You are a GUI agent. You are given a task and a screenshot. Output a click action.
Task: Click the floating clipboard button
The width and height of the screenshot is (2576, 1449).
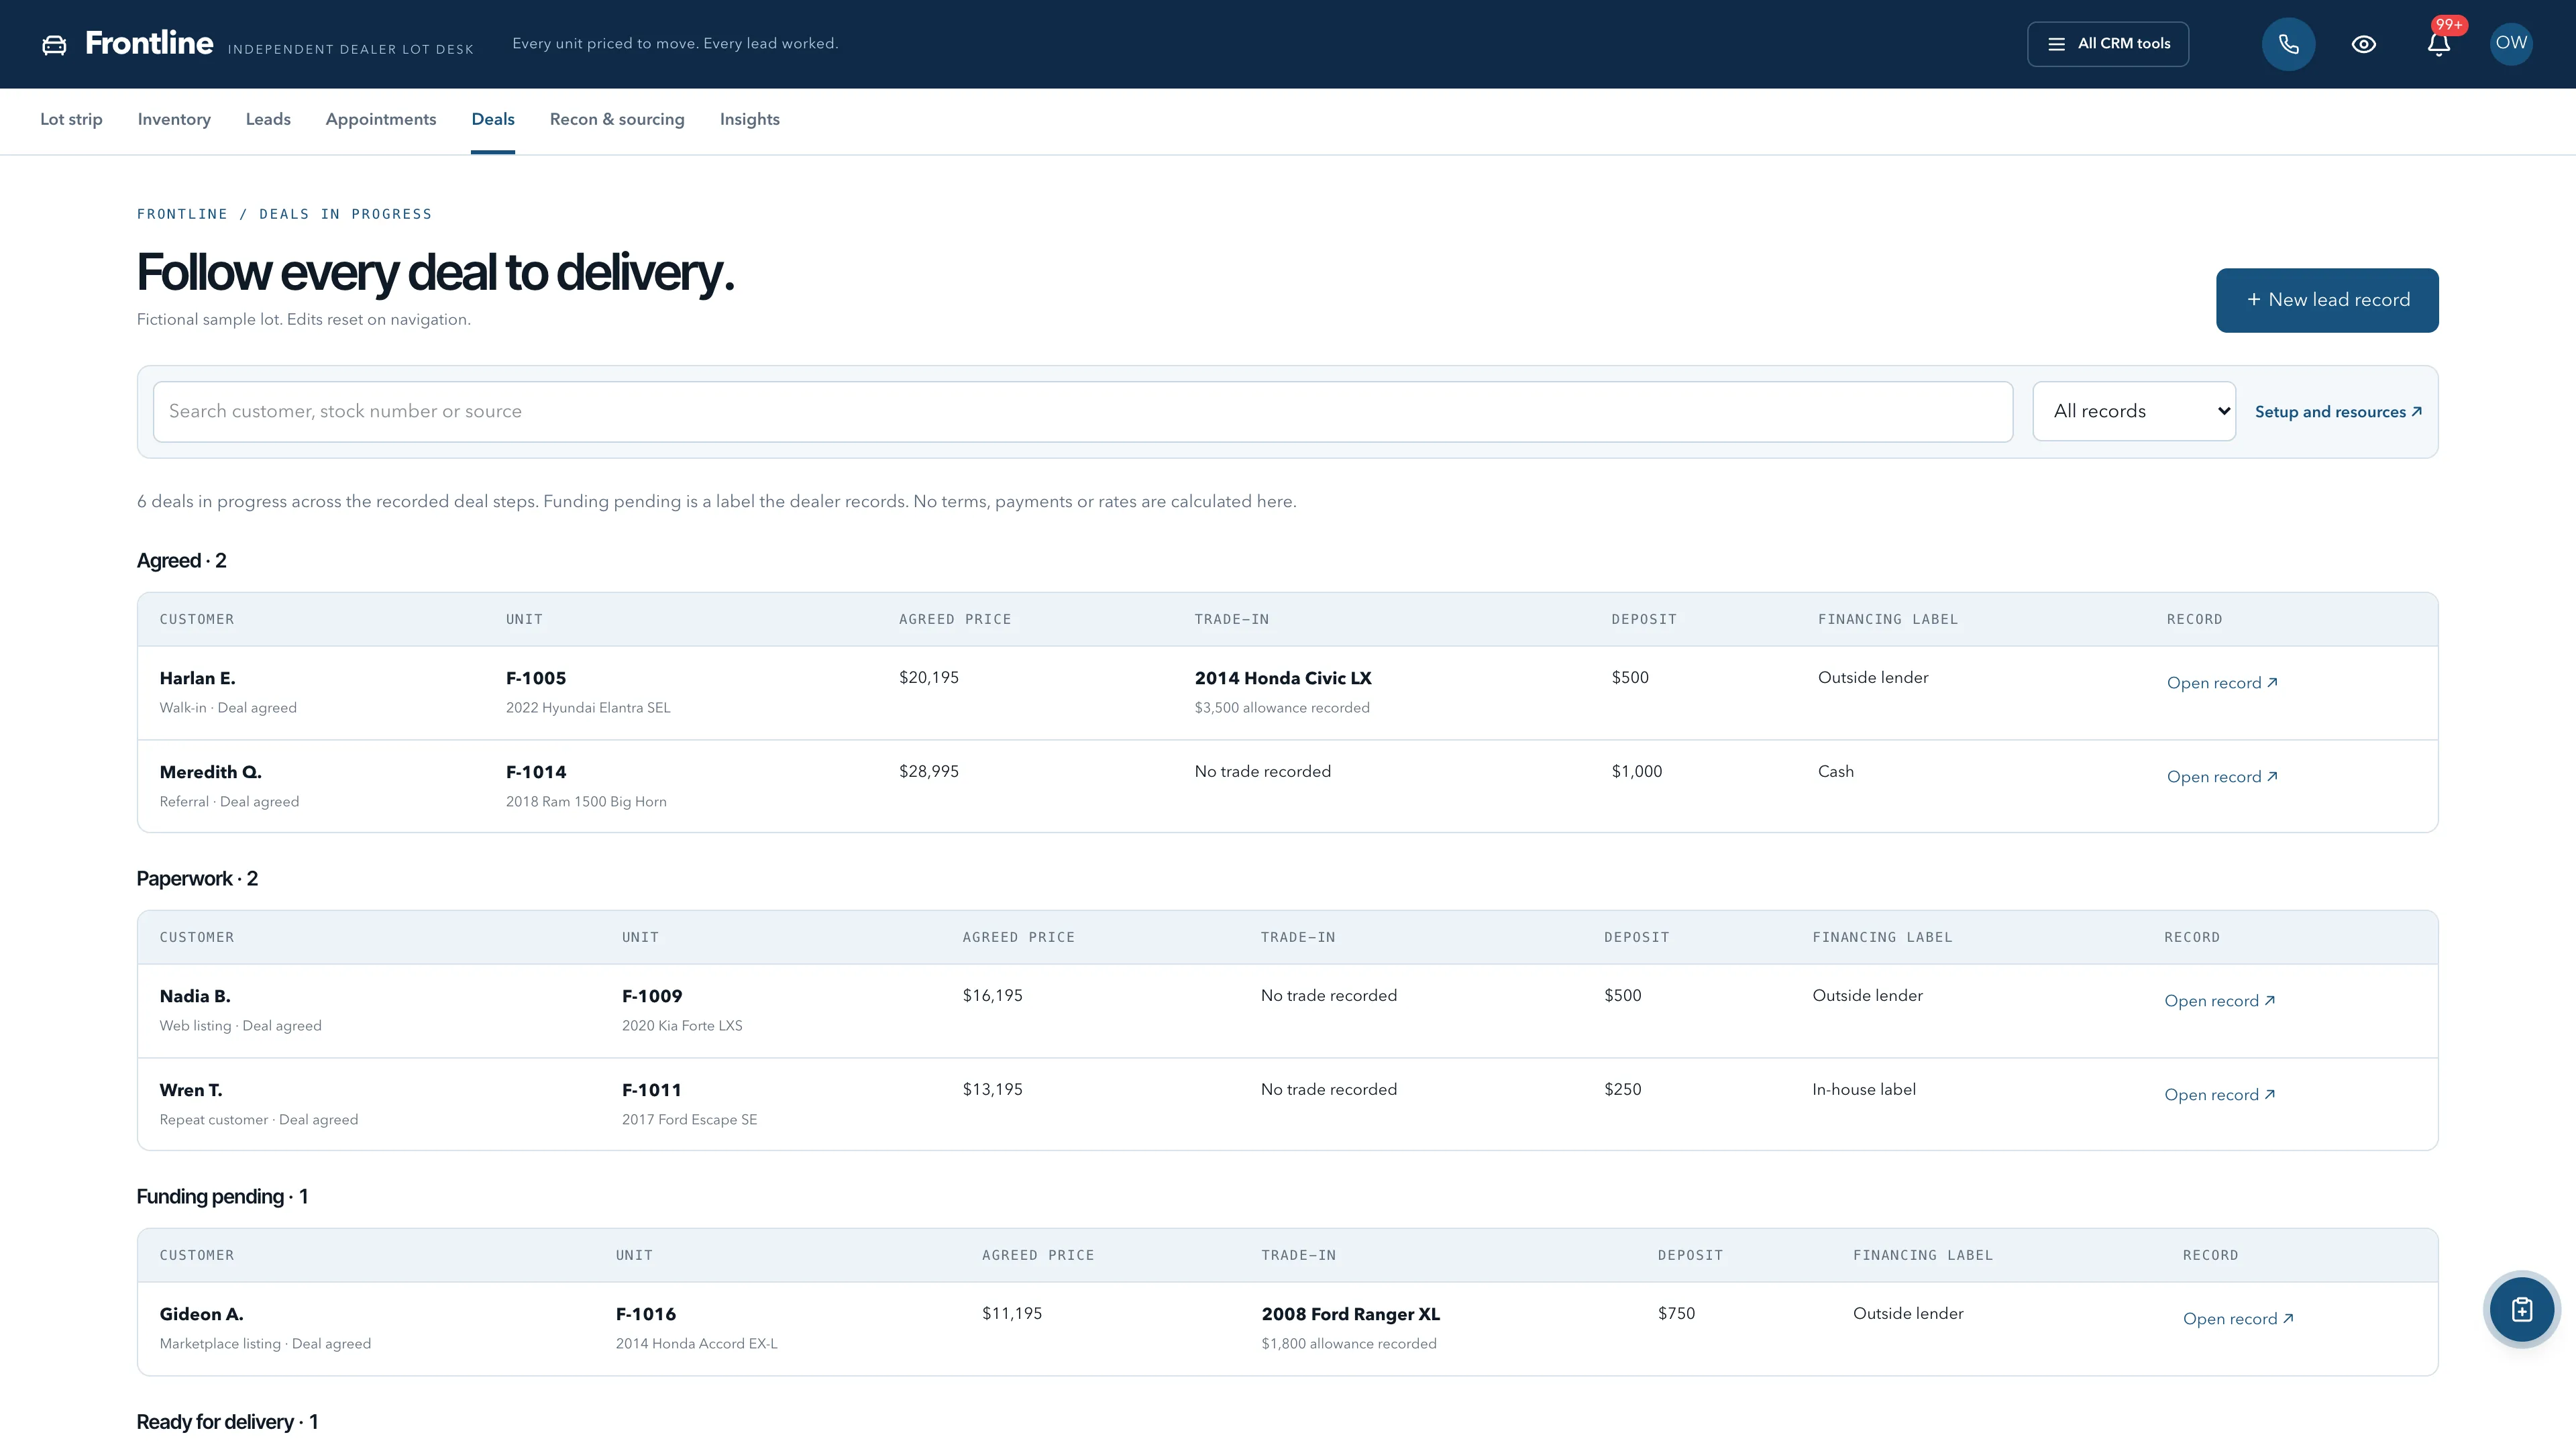pos(2521,1309)
